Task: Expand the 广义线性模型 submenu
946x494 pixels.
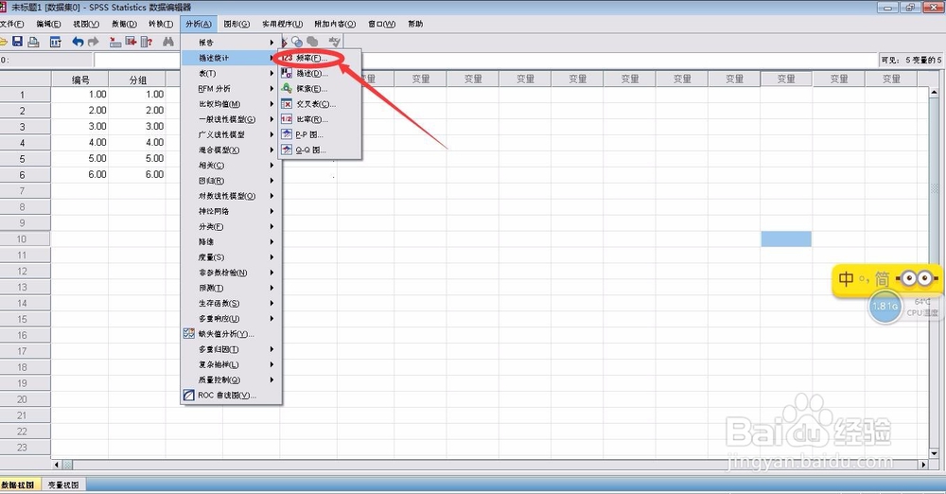Action: pos(231,134)
